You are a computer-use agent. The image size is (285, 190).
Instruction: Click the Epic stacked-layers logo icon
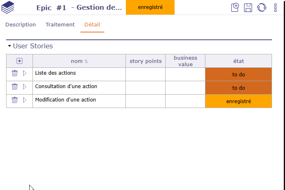coord(8,7)
